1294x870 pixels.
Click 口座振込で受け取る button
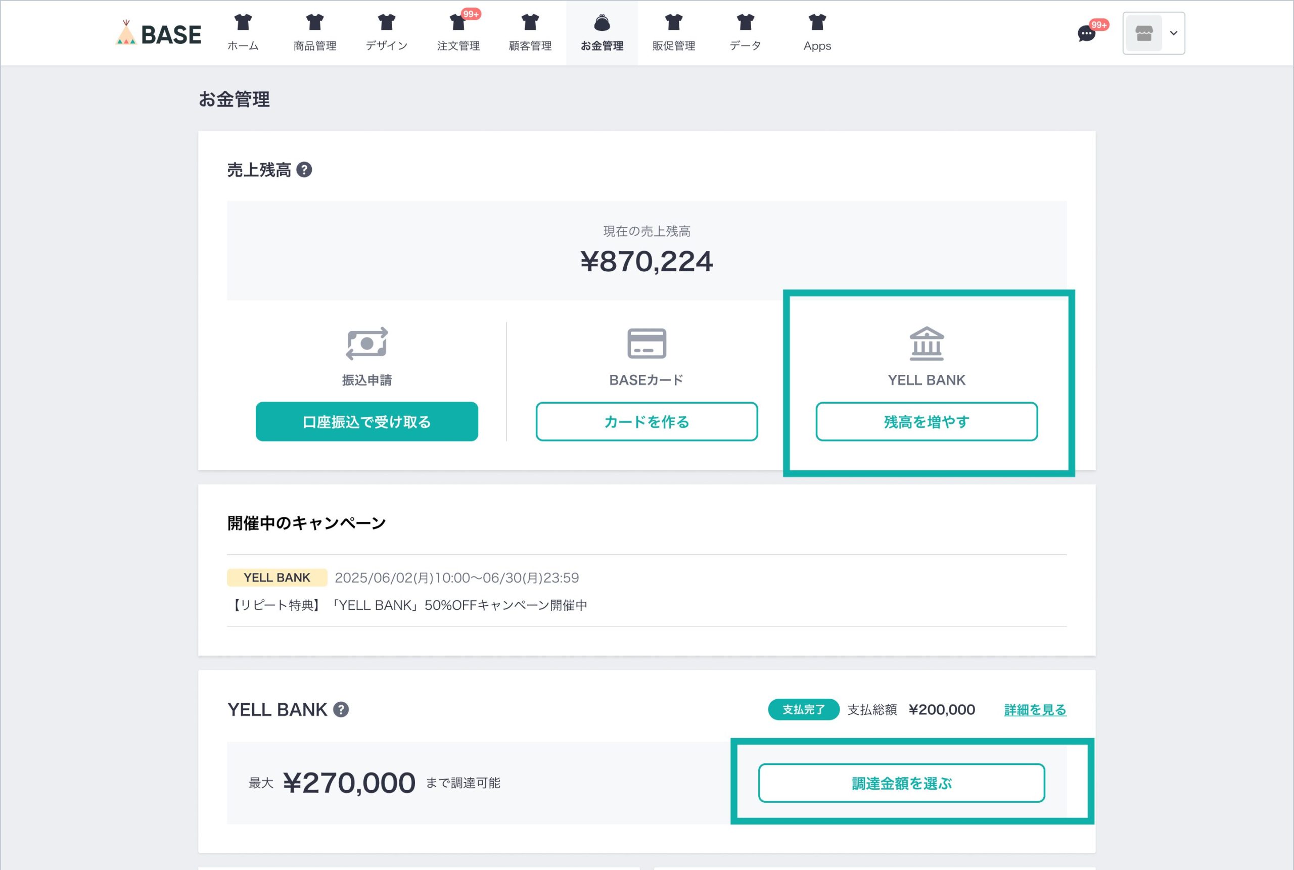[367, 422]
